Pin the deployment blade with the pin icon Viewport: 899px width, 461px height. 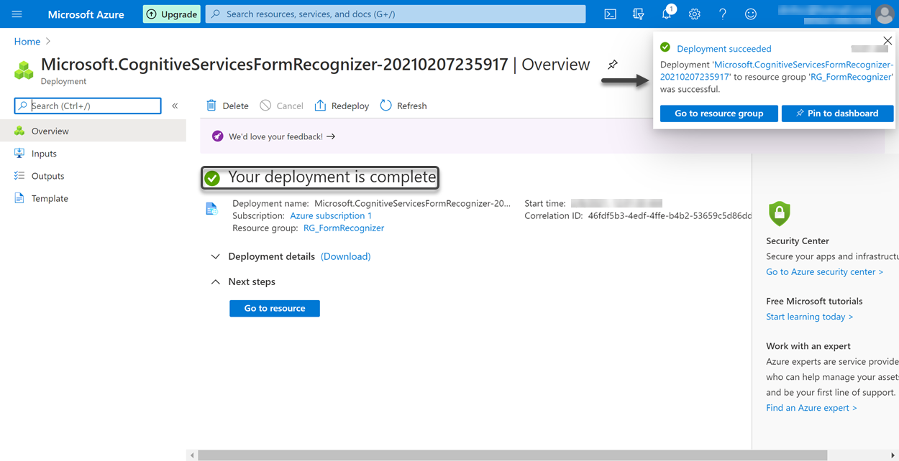click(613, 65)
